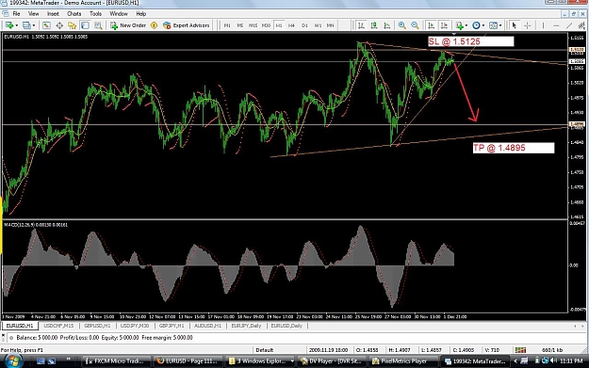Image resolution: width=589 pixels, height=368 pixels.
Task: Switch to the AUDUSD,H1 chart tab
Action: click(207, 326)
